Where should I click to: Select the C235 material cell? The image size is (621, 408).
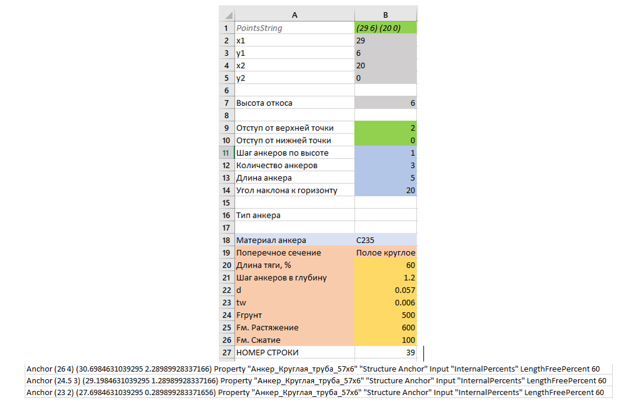(x=385, y=240)
